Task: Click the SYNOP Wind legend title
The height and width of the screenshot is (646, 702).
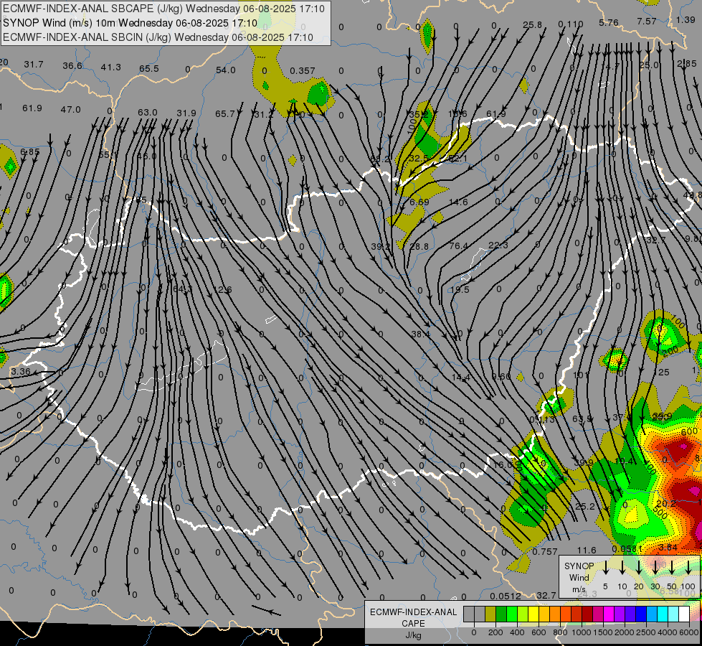Action: (x=579, y=571)
